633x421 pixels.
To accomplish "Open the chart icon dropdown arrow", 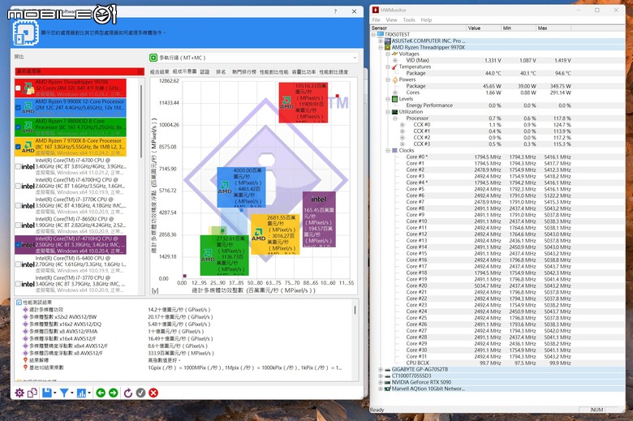I will coord(89,393).
